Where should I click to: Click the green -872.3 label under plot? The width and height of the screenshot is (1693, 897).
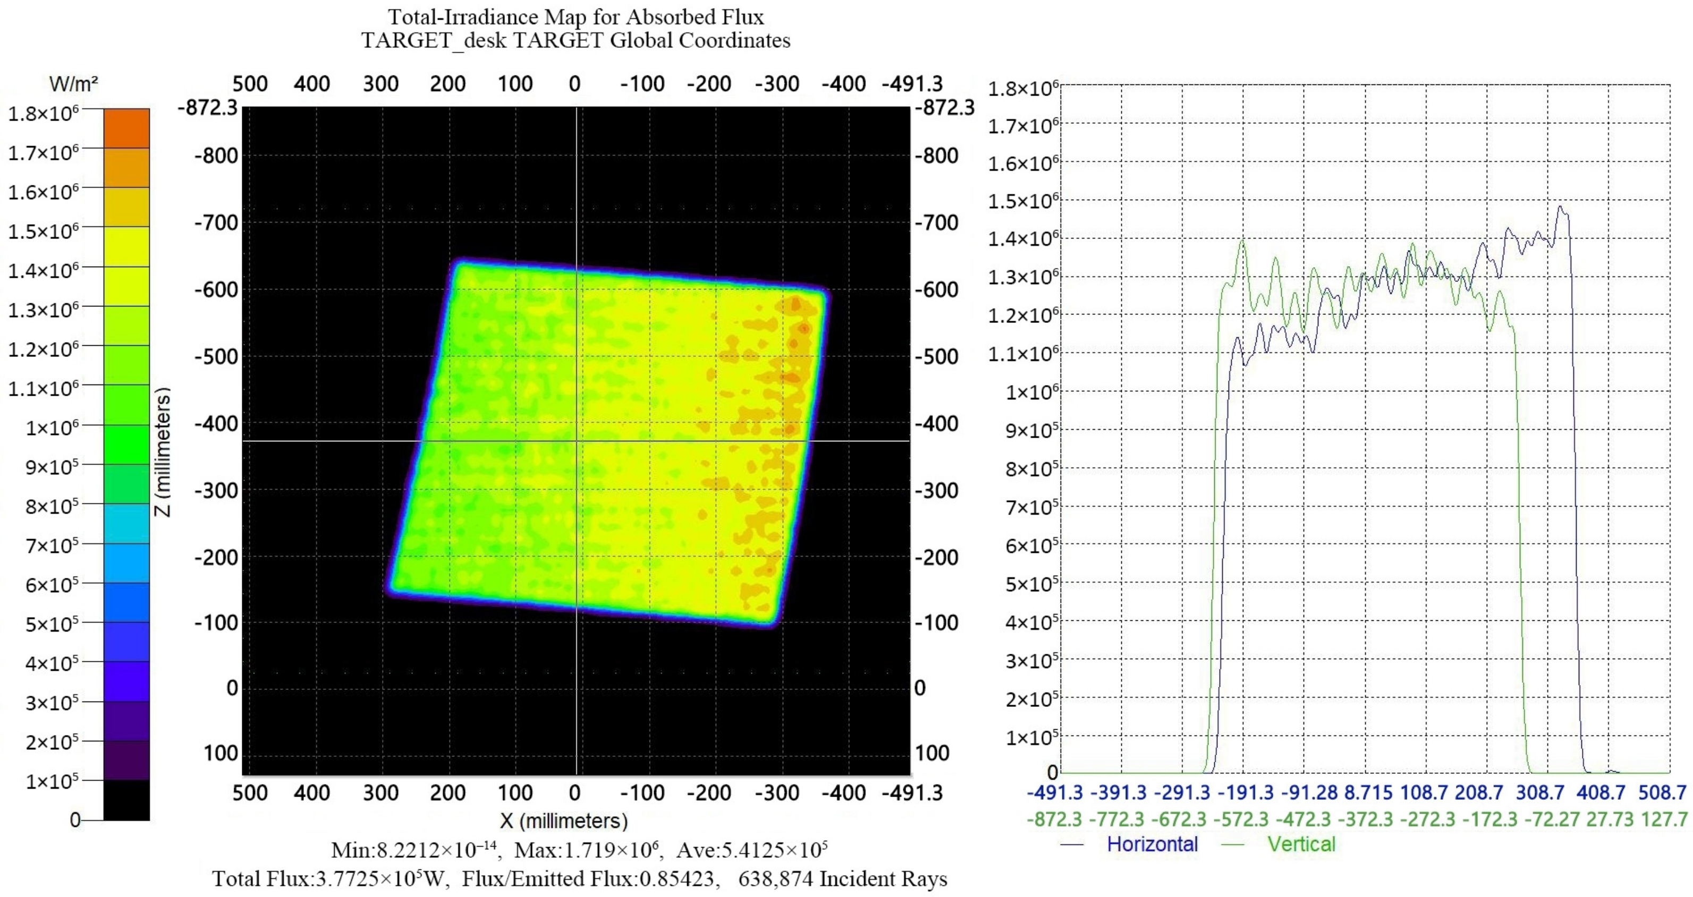(1054, 819)
